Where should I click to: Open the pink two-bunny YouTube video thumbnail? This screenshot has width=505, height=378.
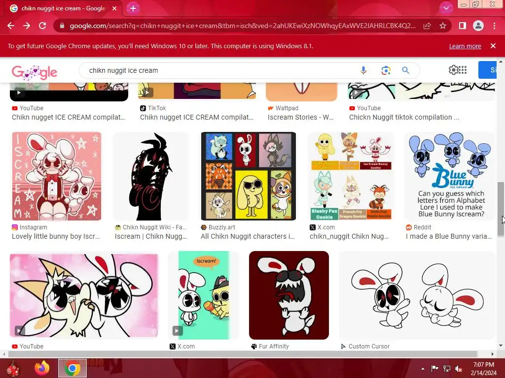[84, 295]
